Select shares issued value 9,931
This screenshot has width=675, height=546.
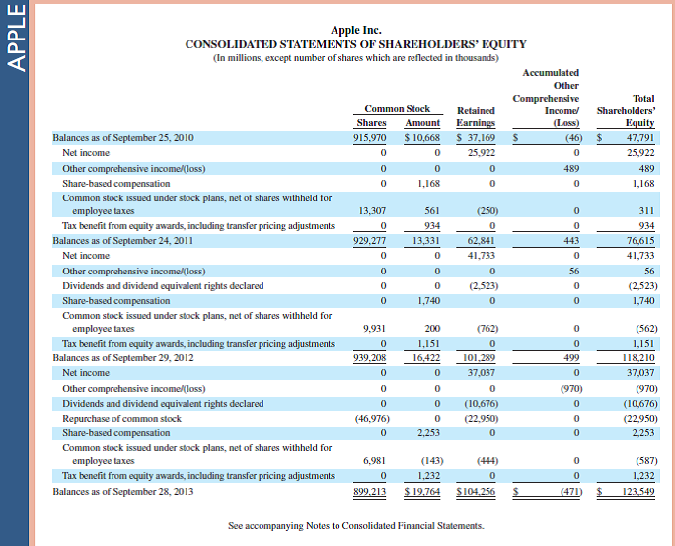click(375, 329)
